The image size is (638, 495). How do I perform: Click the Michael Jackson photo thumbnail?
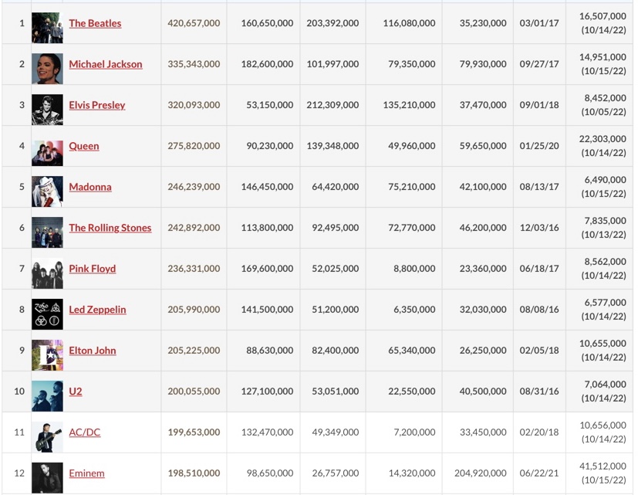coord(48,64)
